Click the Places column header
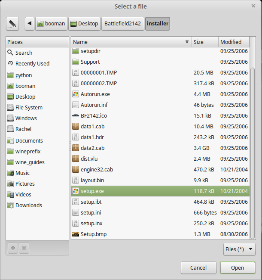This screenshot has width=262, height=280. pos(37,42)
